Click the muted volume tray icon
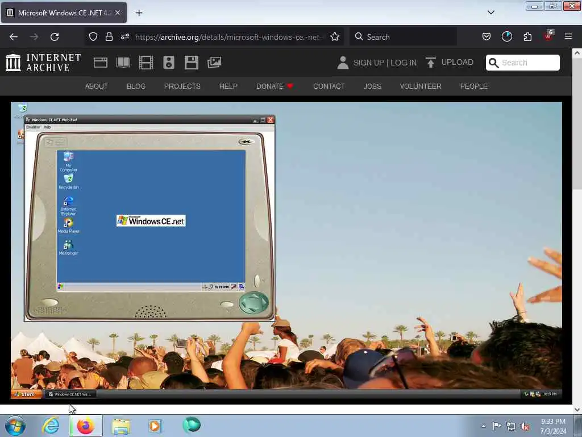Viewport: 582px width, 437px height. (x=525, y=426)
